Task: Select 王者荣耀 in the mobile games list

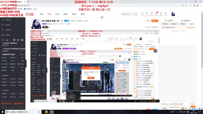Action: click(4, 94)
